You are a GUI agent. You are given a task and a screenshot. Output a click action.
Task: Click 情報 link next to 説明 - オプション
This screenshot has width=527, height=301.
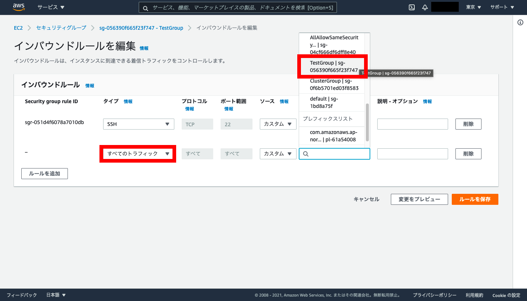(x=428, y=102)
